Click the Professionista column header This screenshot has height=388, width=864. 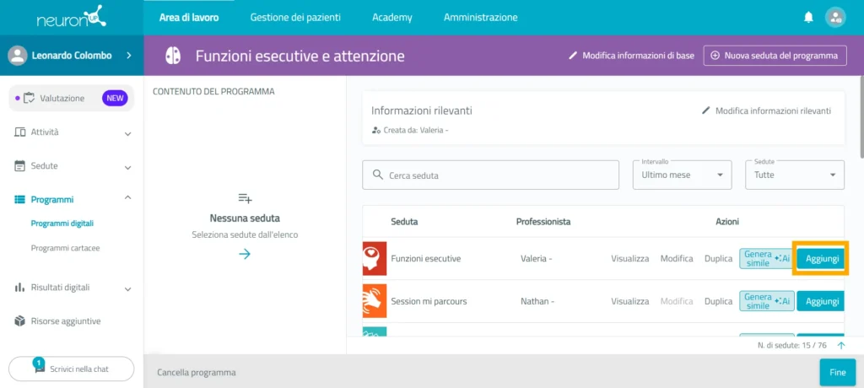tap(543, 222)
